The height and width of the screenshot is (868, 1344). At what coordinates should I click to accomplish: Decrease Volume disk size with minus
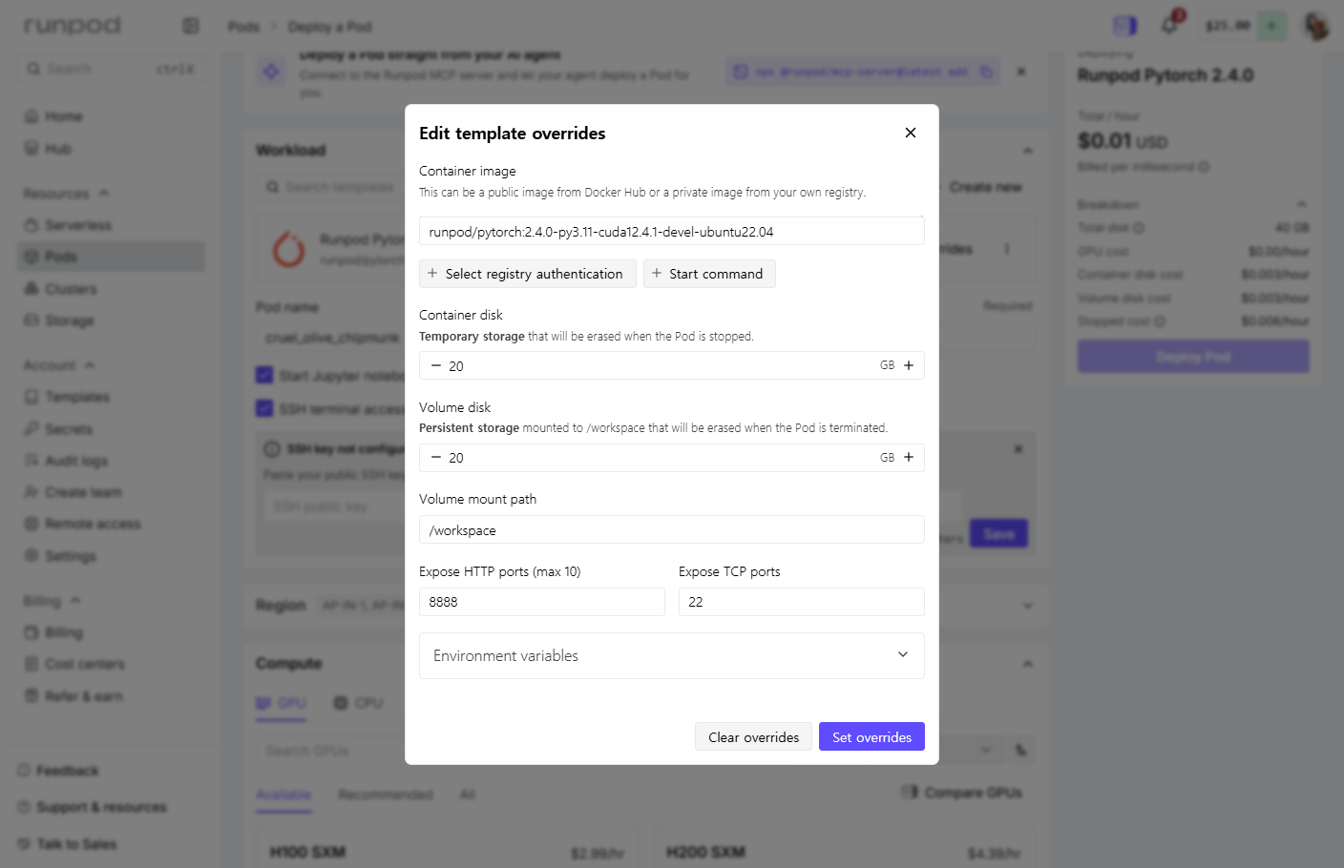coord(436,457)
